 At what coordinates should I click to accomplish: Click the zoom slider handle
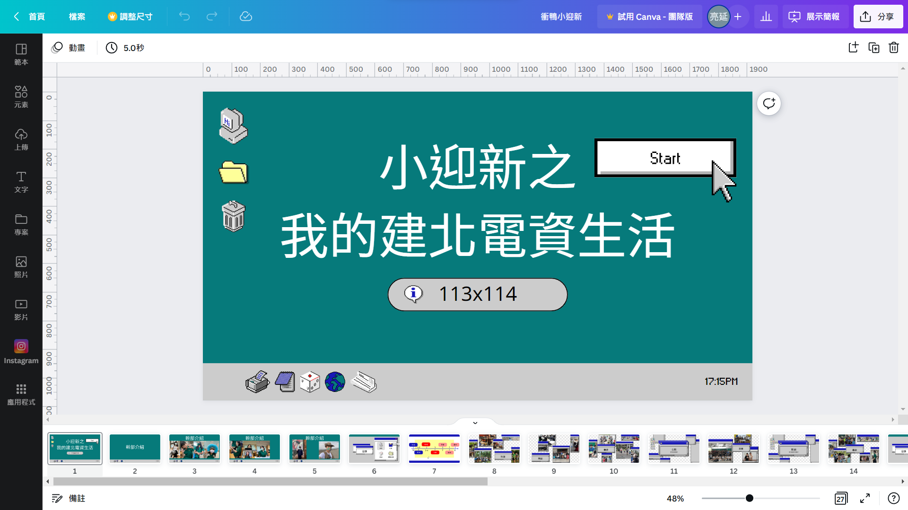pos(750,499)
